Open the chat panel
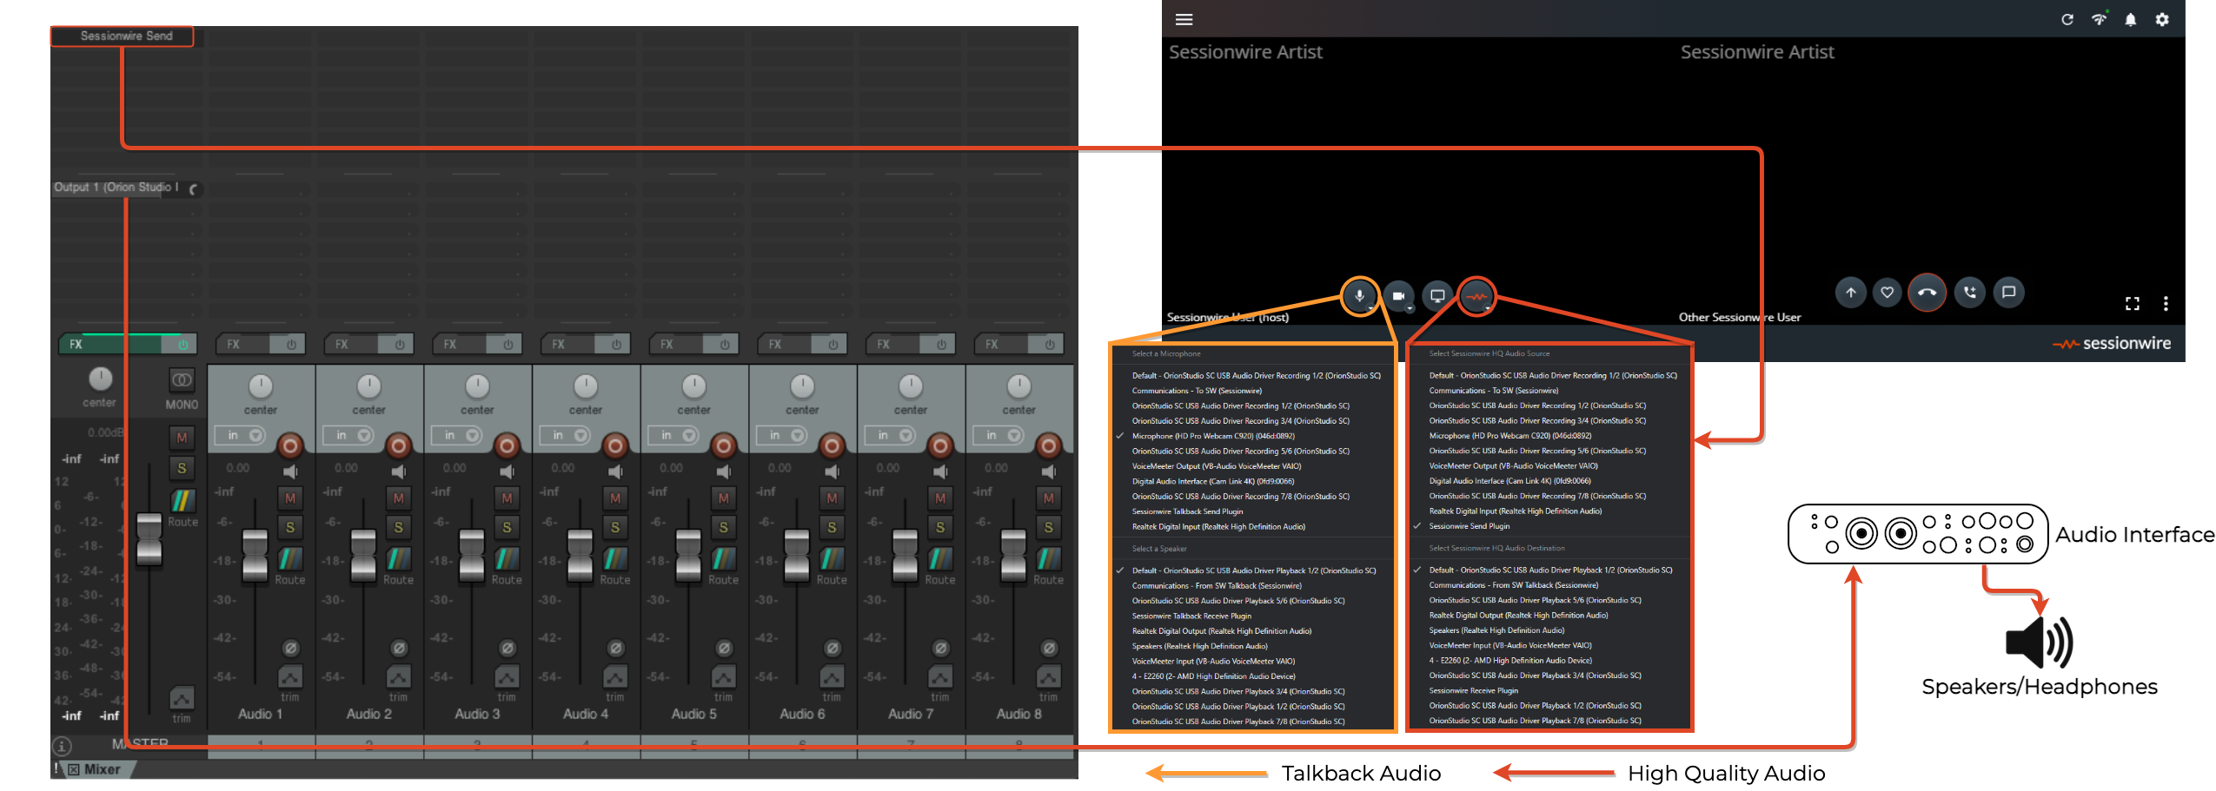 [x=2008, y=293]
